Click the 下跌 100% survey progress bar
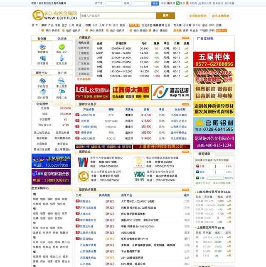The height and width of the screenshot is (267, 266). [x=215, y=178]
